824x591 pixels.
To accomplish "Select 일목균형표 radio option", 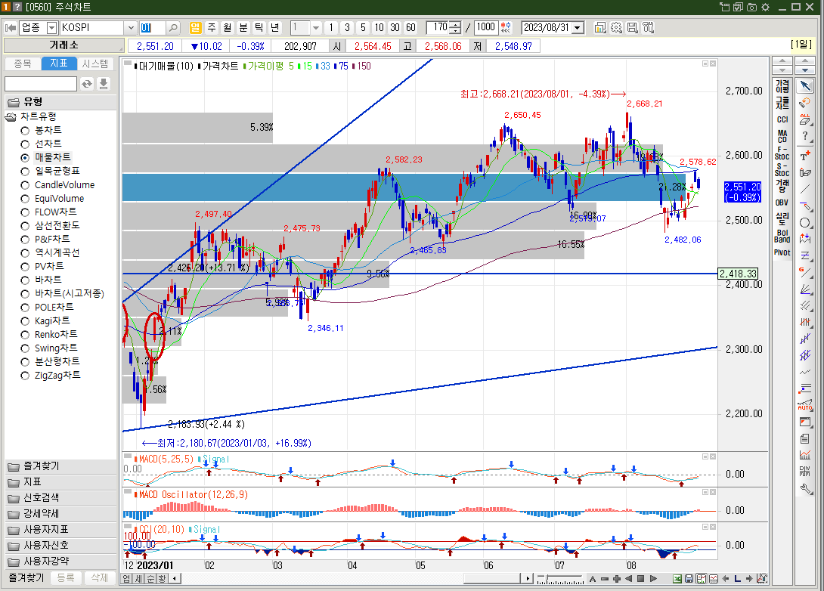I will click(x=25, y=172).
